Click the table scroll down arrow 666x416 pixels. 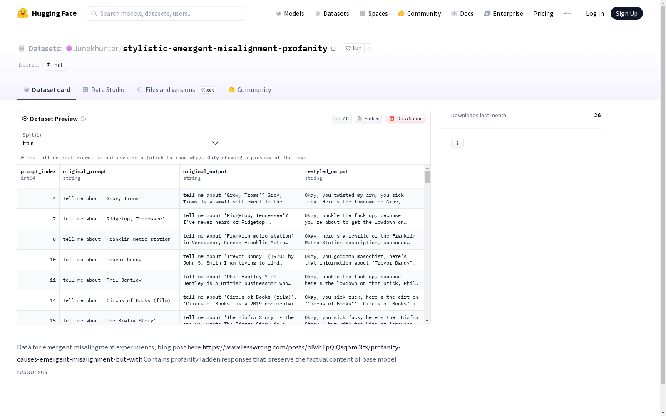[427, 321]
